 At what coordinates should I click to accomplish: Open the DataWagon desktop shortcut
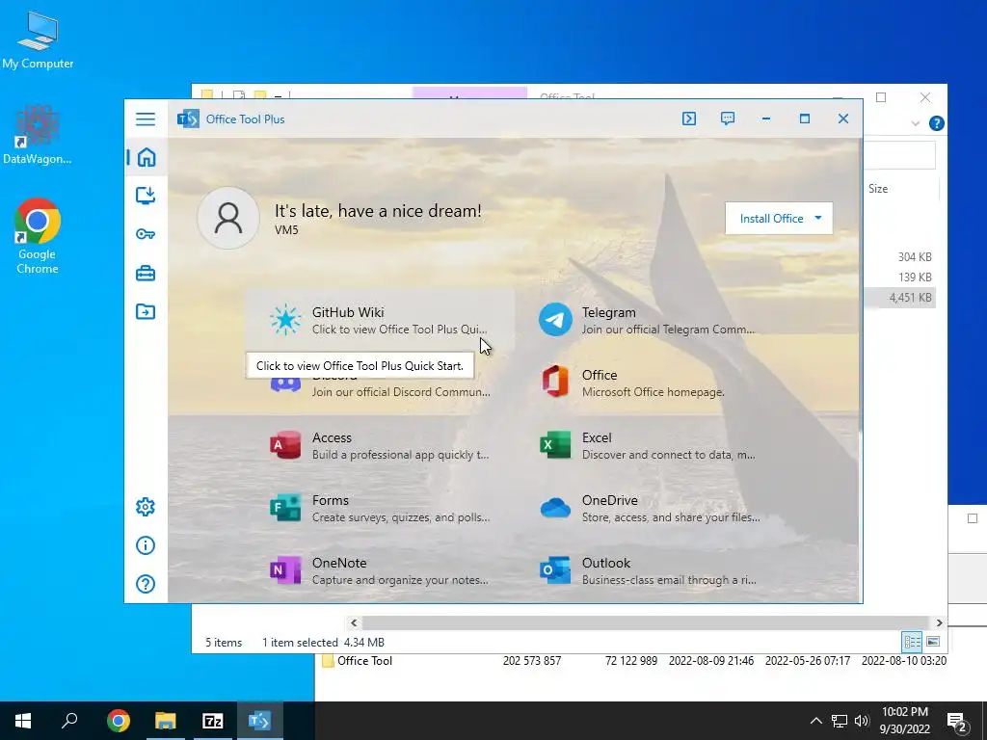(x=38, y=135)
